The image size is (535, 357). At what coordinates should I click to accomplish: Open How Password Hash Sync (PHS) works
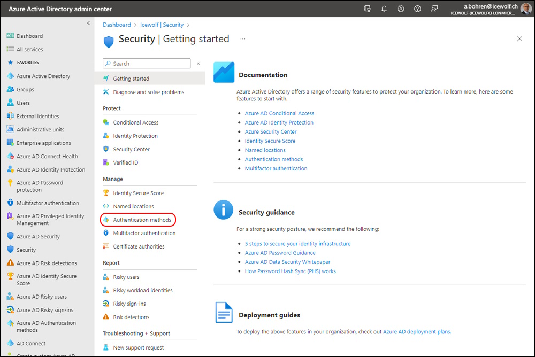[291, 271]
